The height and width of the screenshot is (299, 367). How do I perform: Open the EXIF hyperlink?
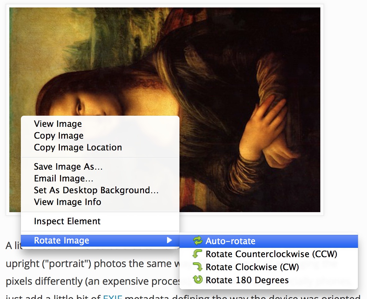point(113,297)
